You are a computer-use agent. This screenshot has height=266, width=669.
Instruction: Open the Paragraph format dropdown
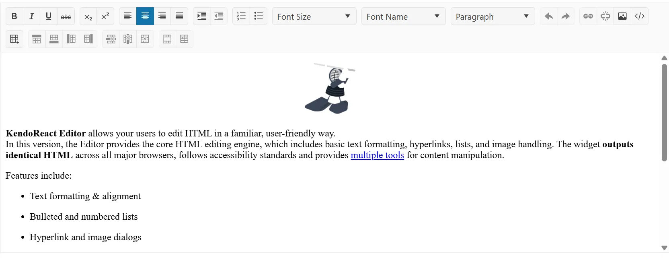pyautogui.click(x=493, y=16)
